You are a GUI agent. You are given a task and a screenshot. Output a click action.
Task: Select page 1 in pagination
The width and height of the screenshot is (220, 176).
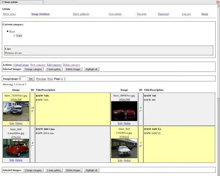point(62,79)
